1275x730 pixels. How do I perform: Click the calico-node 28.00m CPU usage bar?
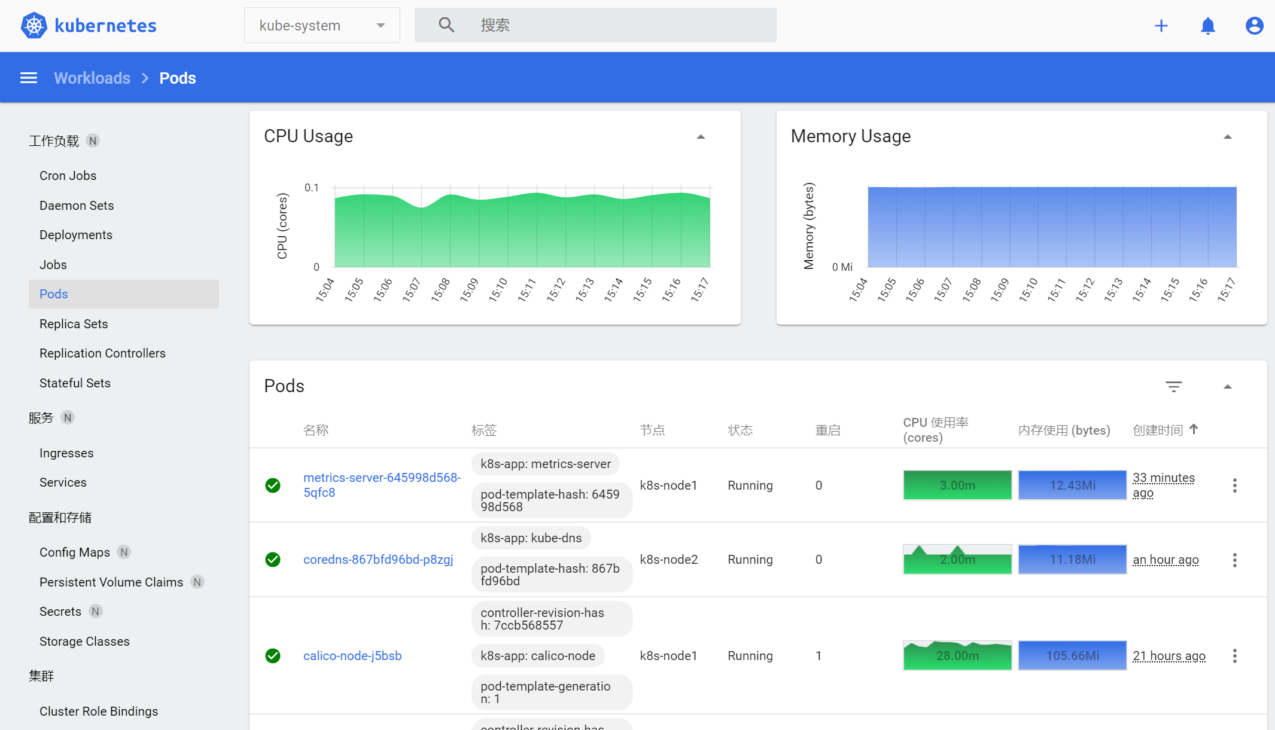(x=957, y=656)
